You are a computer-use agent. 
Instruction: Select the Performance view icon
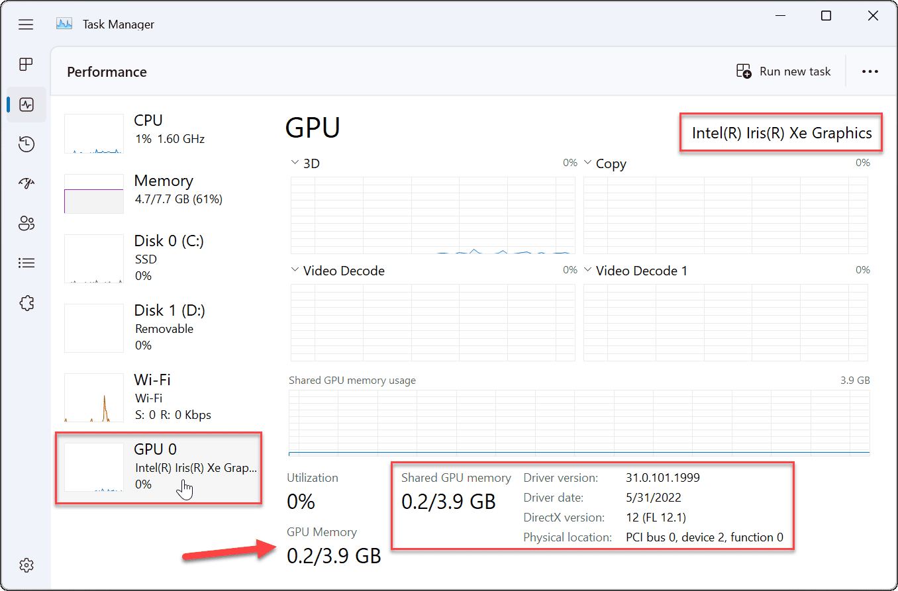(26, 104)
